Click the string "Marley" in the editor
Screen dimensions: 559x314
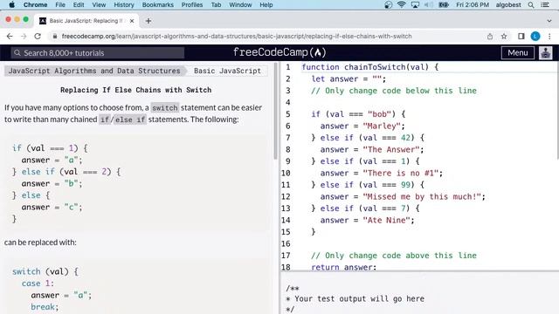click(382, 126)
